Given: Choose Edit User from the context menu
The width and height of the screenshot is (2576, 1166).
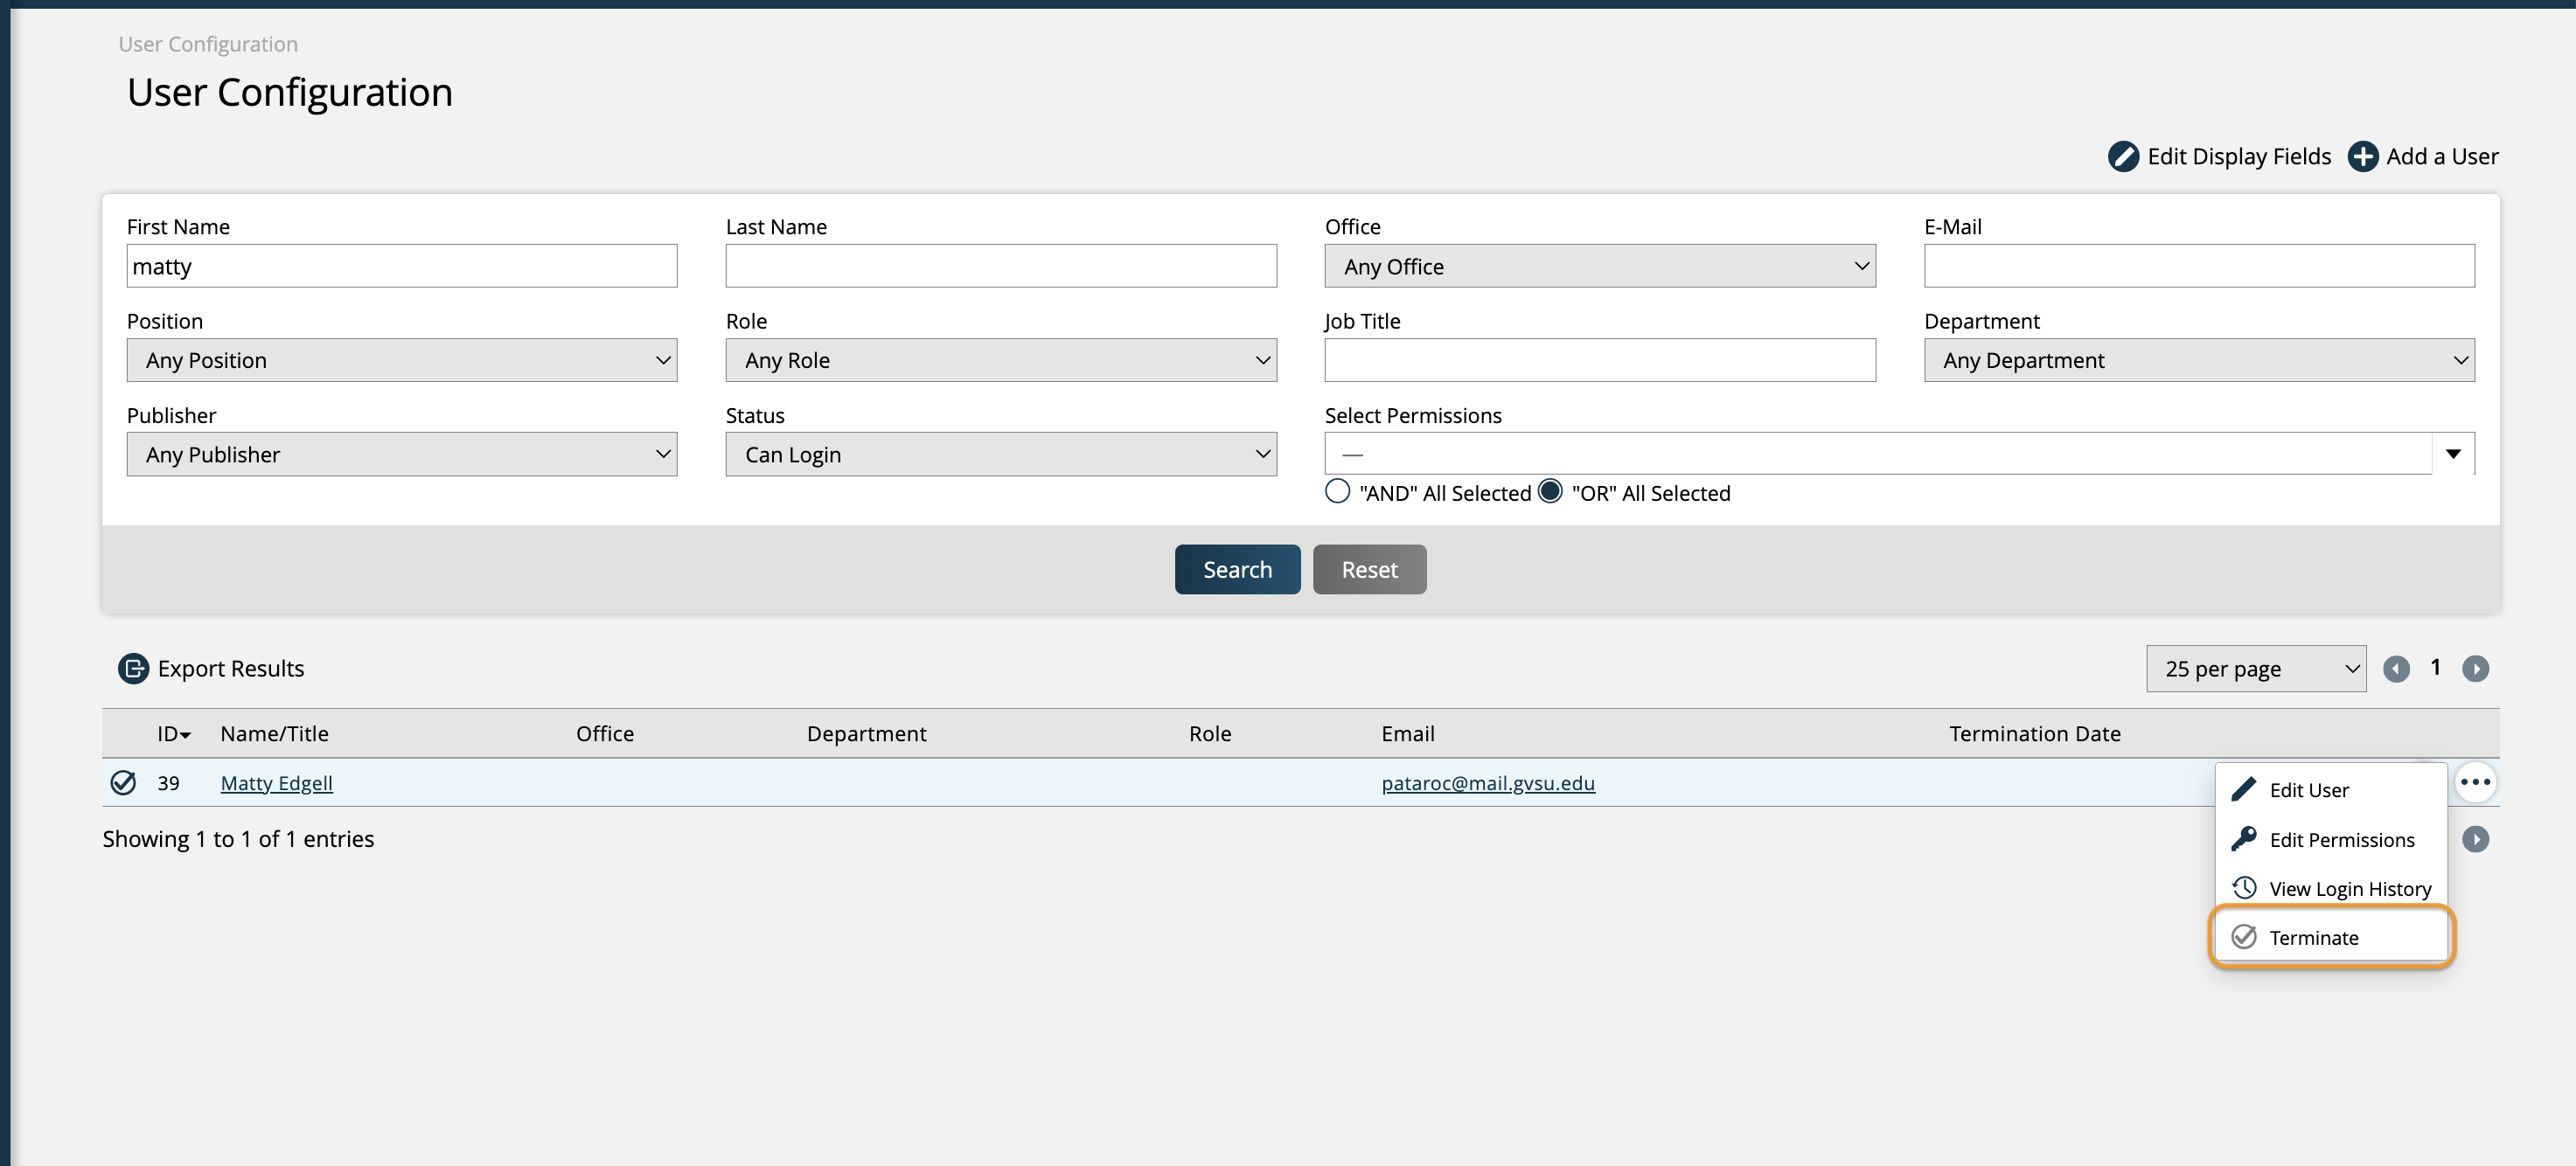Looking at the screenshot, I should click(x=2330, y=789).
